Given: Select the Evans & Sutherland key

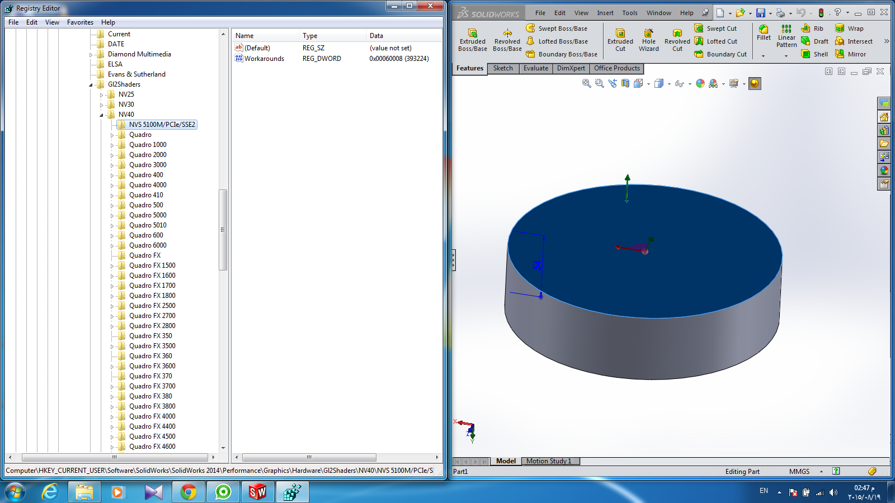Looking at the screenshot, I should coord(136,74).
